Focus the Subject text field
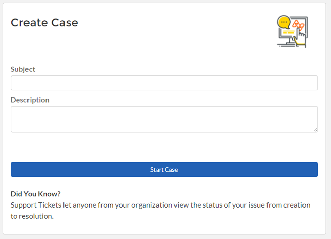The image size is (331, 239). [x=164, y=83]
